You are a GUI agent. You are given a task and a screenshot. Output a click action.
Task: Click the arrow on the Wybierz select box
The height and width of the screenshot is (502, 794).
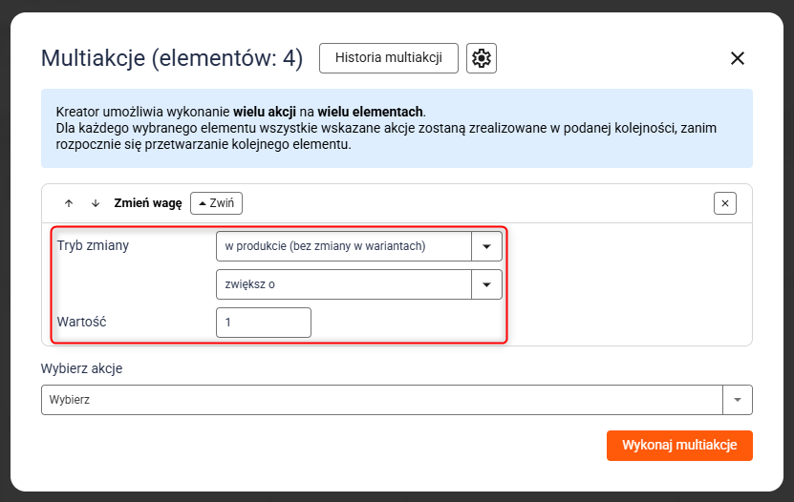(738, 400)
